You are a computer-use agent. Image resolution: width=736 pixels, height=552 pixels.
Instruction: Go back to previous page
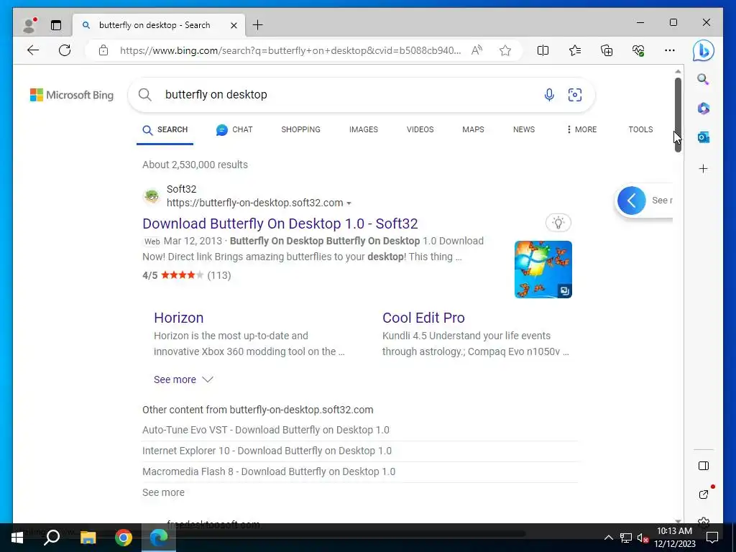[x=33, y=50]
